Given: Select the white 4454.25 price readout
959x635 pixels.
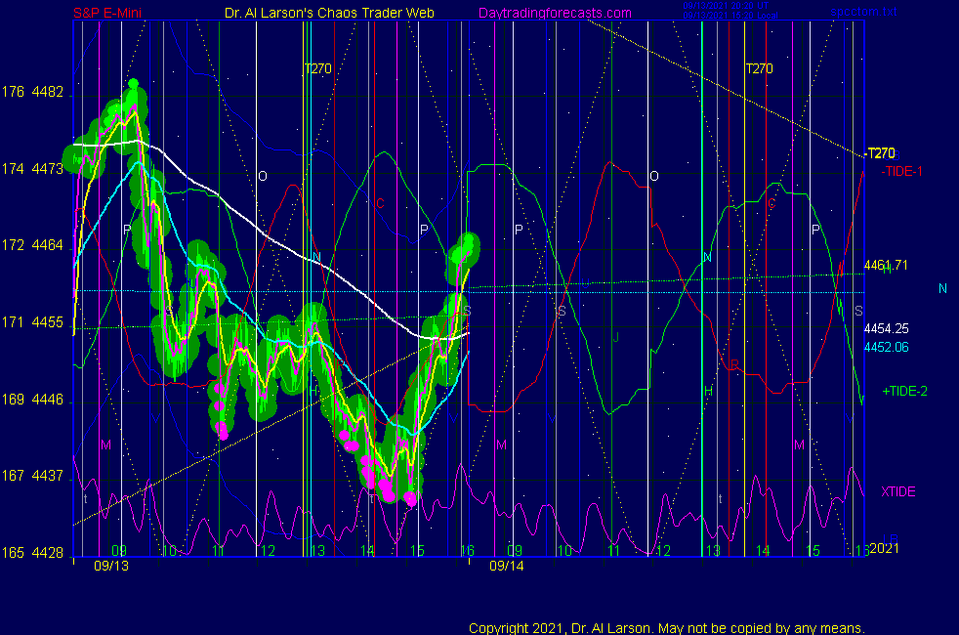Looking at the screenshot, I should [x=886, y=329].
